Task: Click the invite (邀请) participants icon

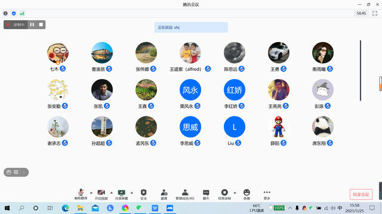Action: [x=164, y=194]
